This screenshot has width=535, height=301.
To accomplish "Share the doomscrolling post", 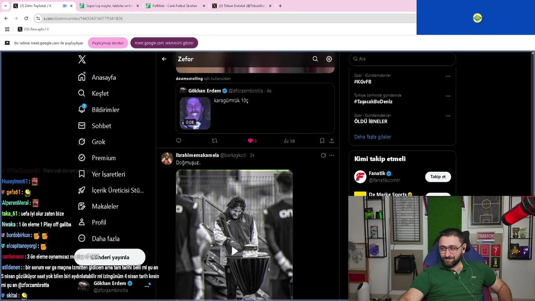I will tap(331, 141).
